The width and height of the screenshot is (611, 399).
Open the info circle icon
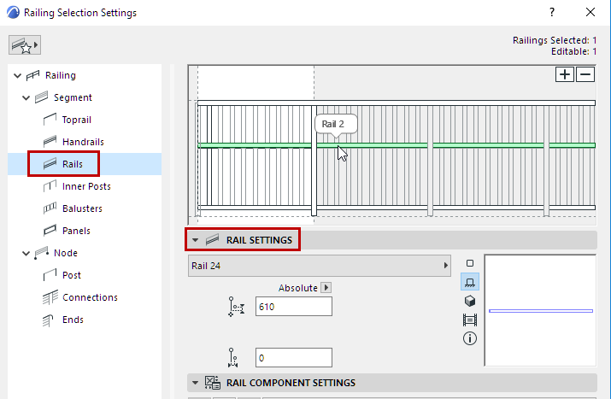click(469, 338)
